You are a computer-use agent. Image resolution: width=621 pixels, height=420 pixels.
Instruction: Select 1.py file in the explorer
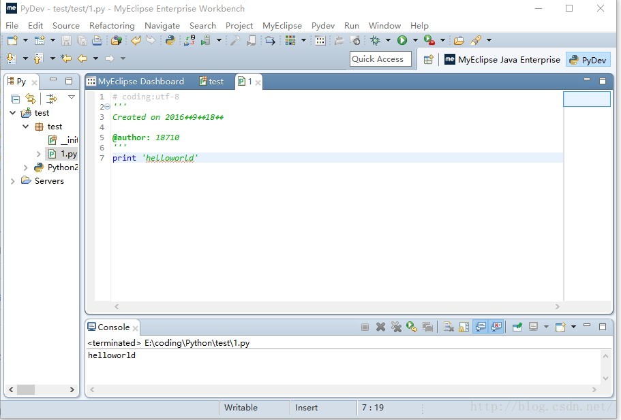coord(68,154)
